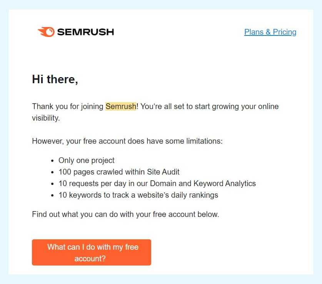
Task: Open the Plans & Pricing link
Action: coord(270,32)
